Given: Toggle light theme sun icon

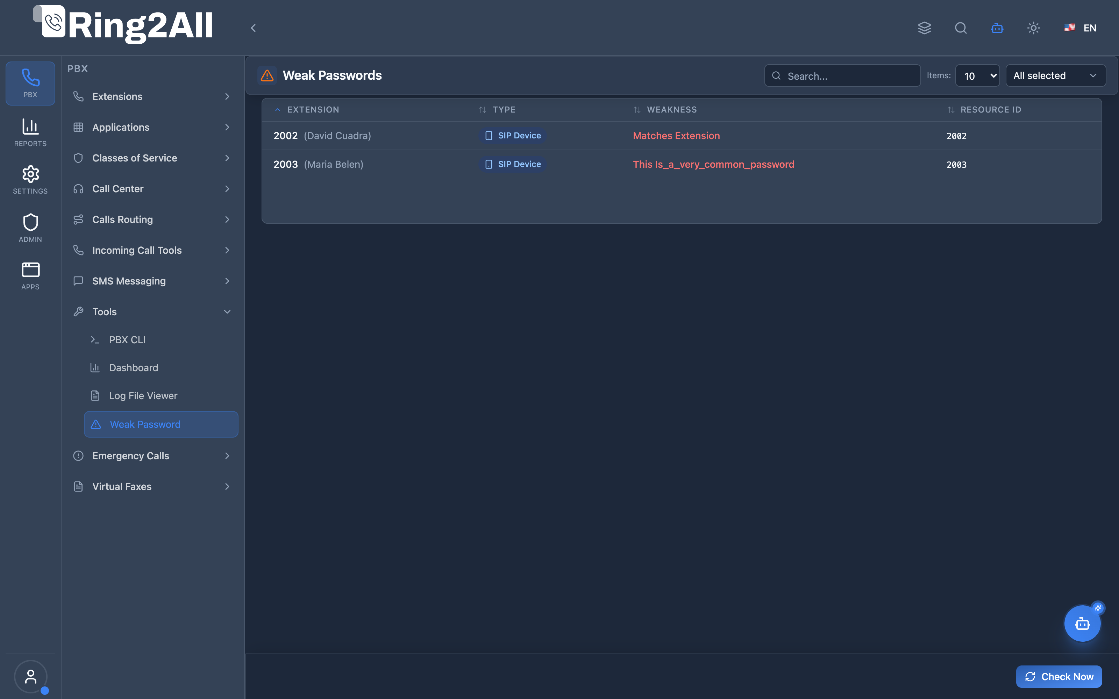Looking at the screenshot, I should point(1033,28).
